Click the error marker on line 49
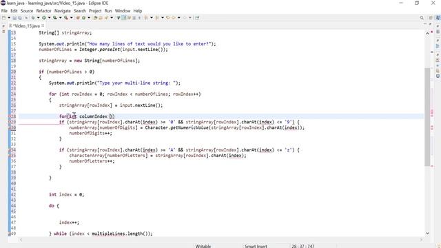The height and width of the screenshot is (248, 441). 10,234
